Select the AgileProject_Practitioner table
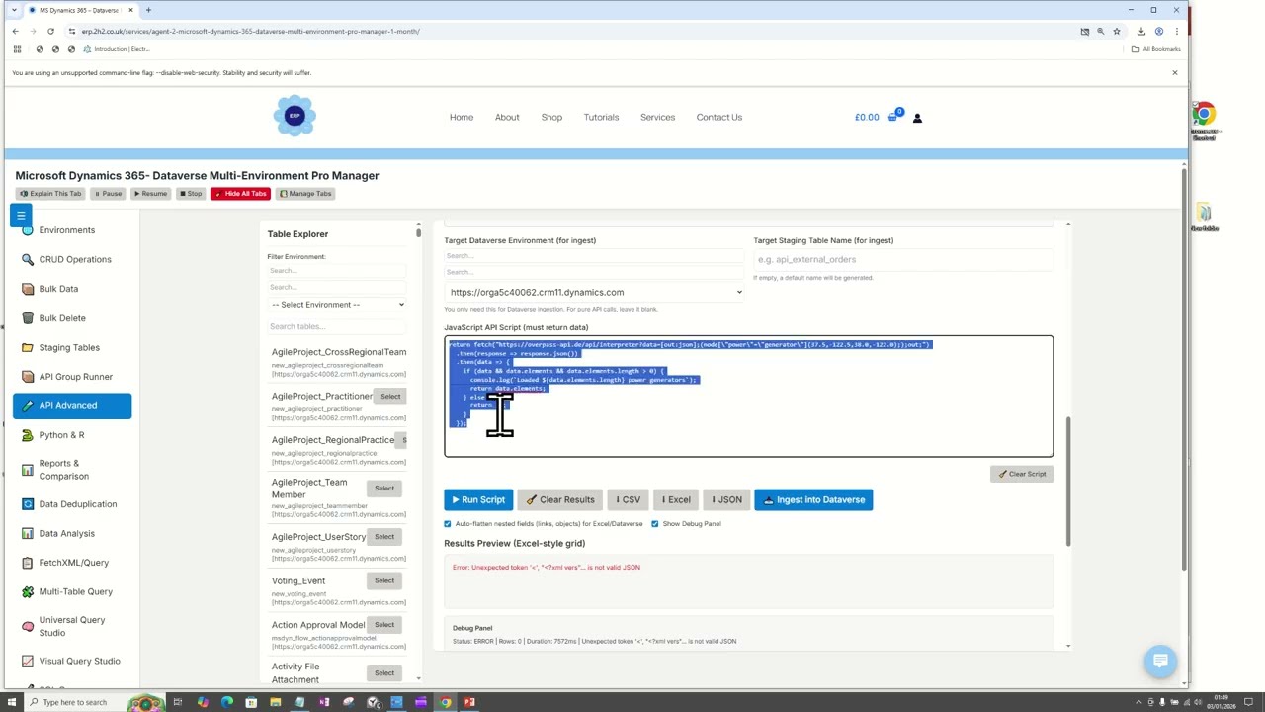The height and width of the screenshot is (712, 1265). (390, 397)
